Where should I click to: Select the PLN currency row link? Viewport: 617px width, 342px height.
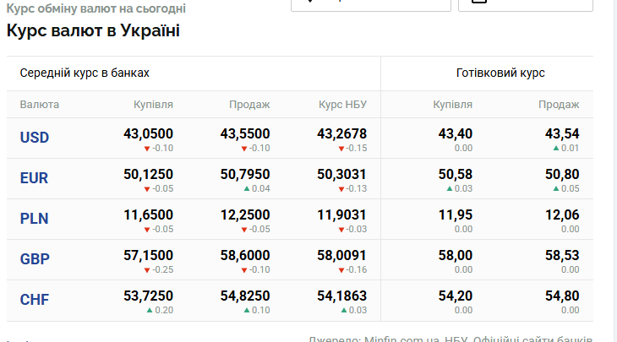coord(35,219)
